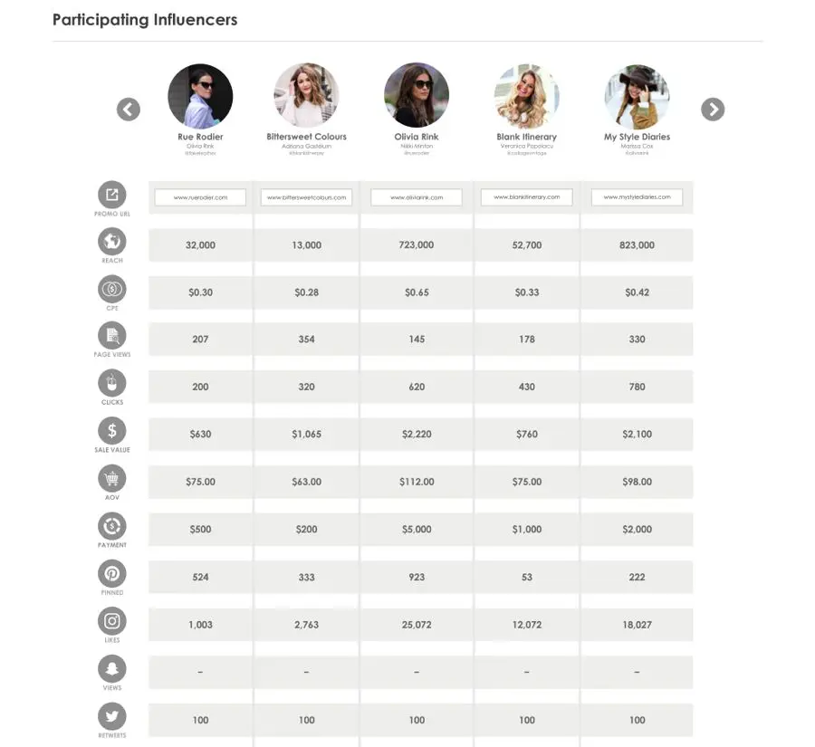Click the Sale Value dollar icon
Image resolution: width=815 pixels, height=747 pixels.
pos(112,431)
